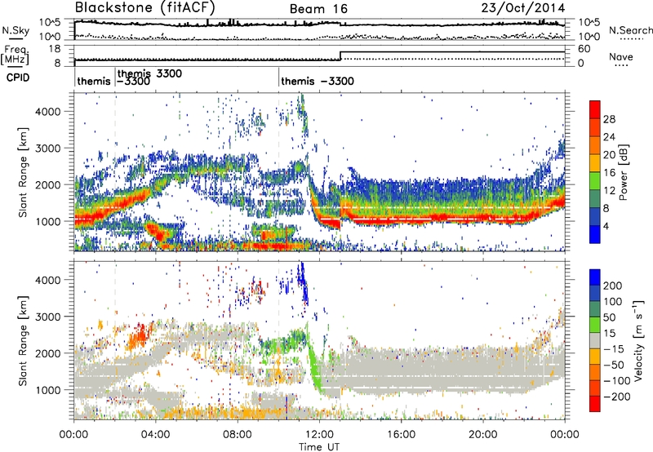Pick the red bottom segment of velocity colorbar
Screen dimensions: 653x452
pos(595,404)
